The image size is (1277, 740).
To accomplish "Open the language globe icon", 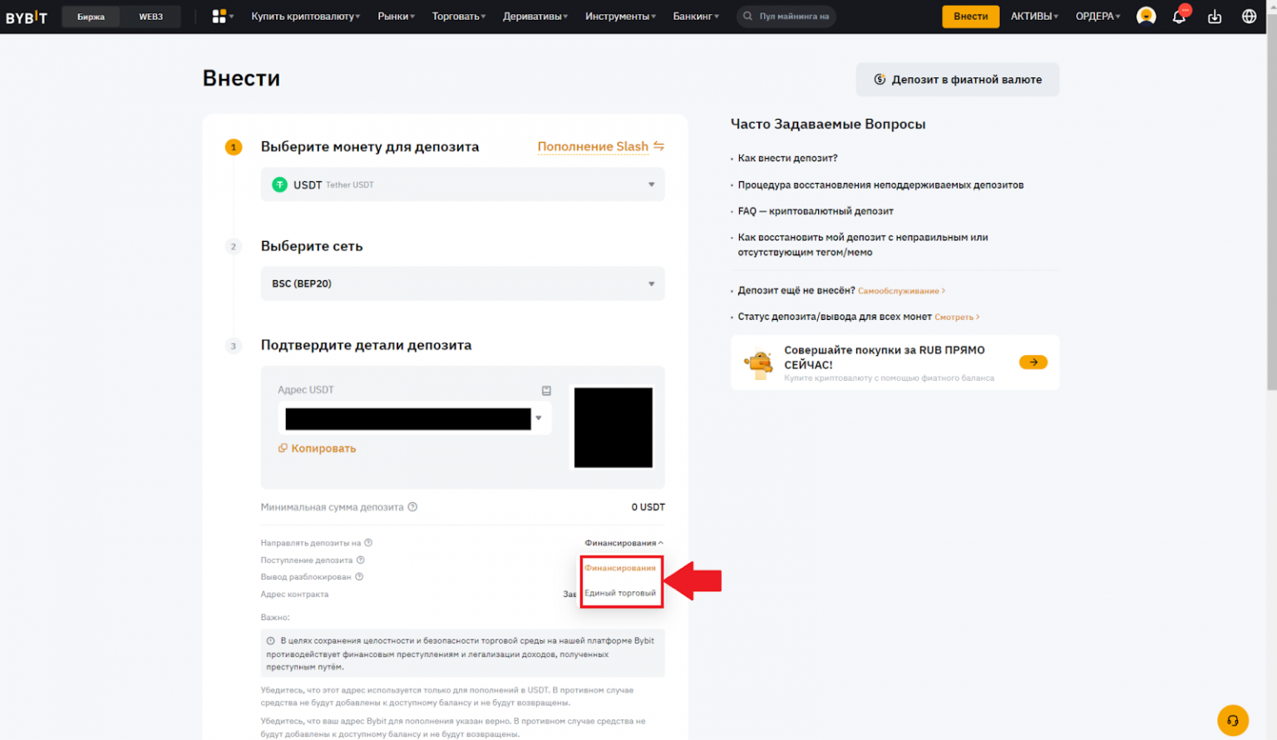I will 1249,16.
